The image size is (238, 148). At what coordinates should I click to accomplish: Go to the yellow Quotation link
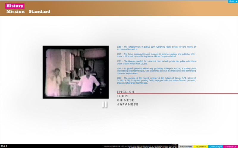(201, 147)
